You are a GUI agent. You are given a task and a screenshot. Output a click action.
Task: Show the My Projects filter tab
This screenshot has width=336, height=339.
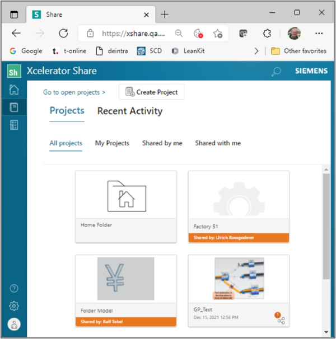click(112, 143)
